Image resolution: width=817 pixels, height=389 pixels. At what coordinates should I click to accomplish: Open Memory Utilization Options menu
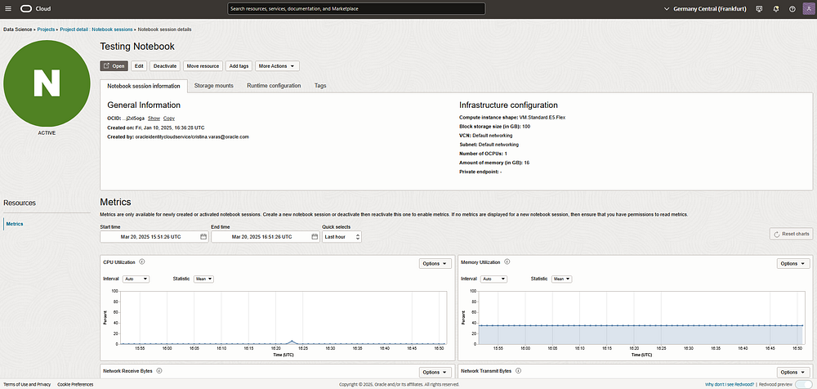coord(793,264)
